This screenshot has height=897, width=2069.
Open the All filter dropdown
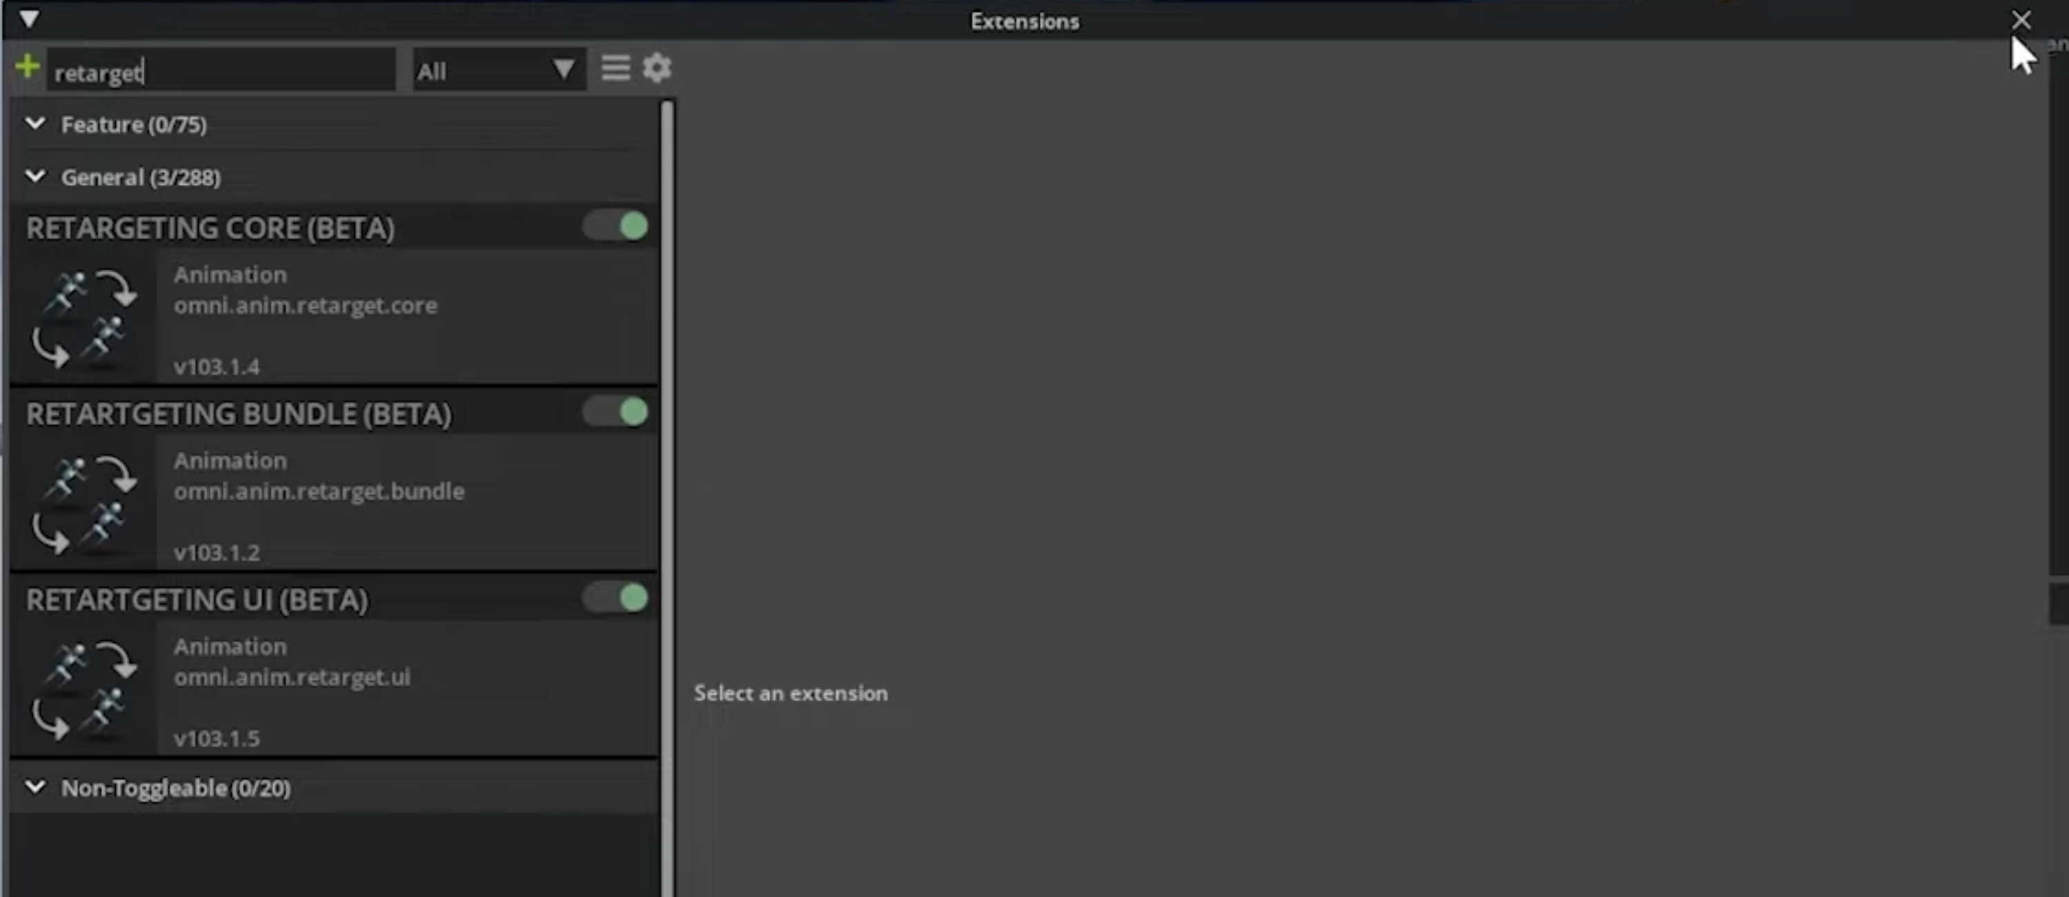click(498, 70)
